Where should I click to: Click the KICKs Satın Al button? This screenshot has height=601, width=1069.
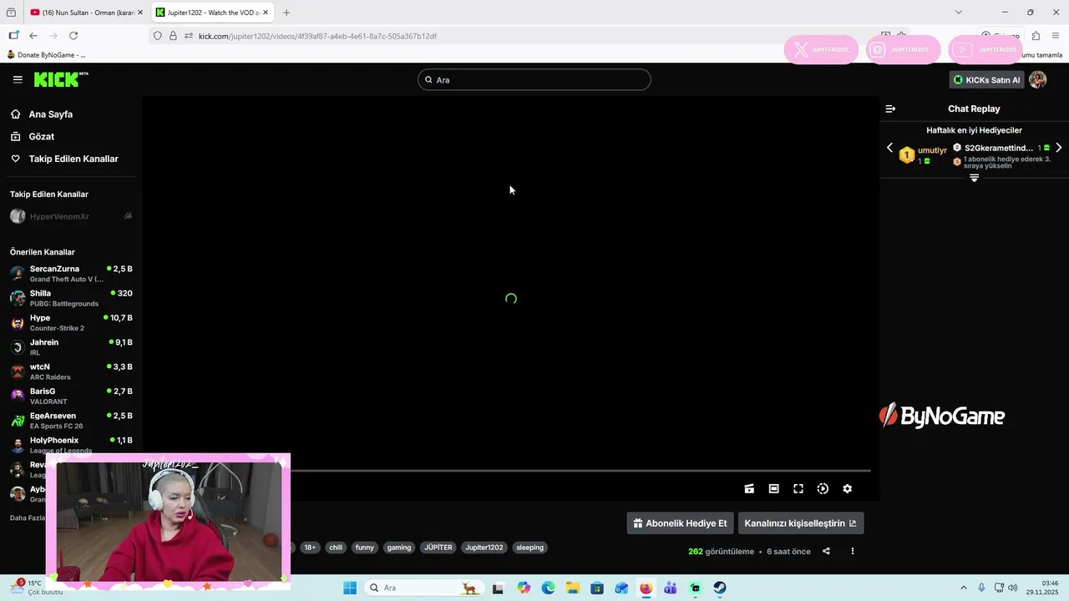point(986,80)
